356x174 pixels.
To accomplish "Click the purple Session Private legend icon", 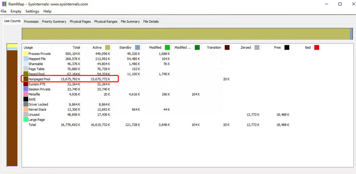I will click(x=26, y=89).
